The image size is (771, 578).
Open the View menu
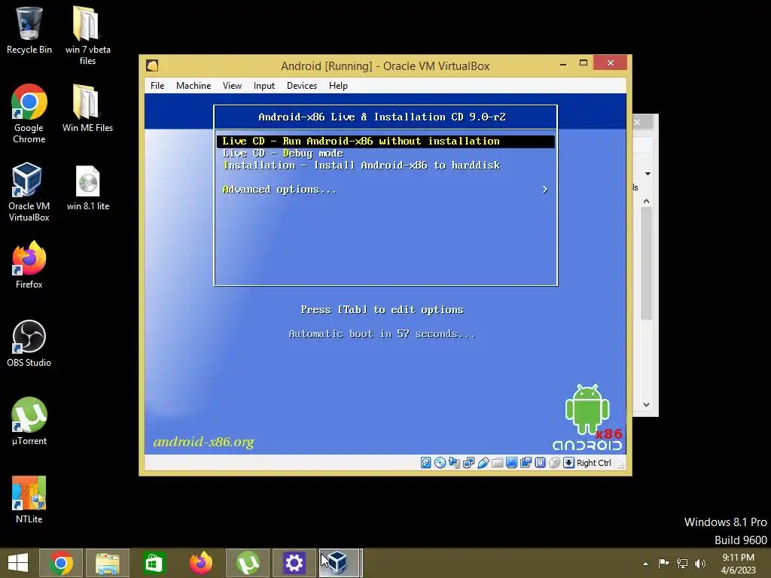(x=232, y=86)
